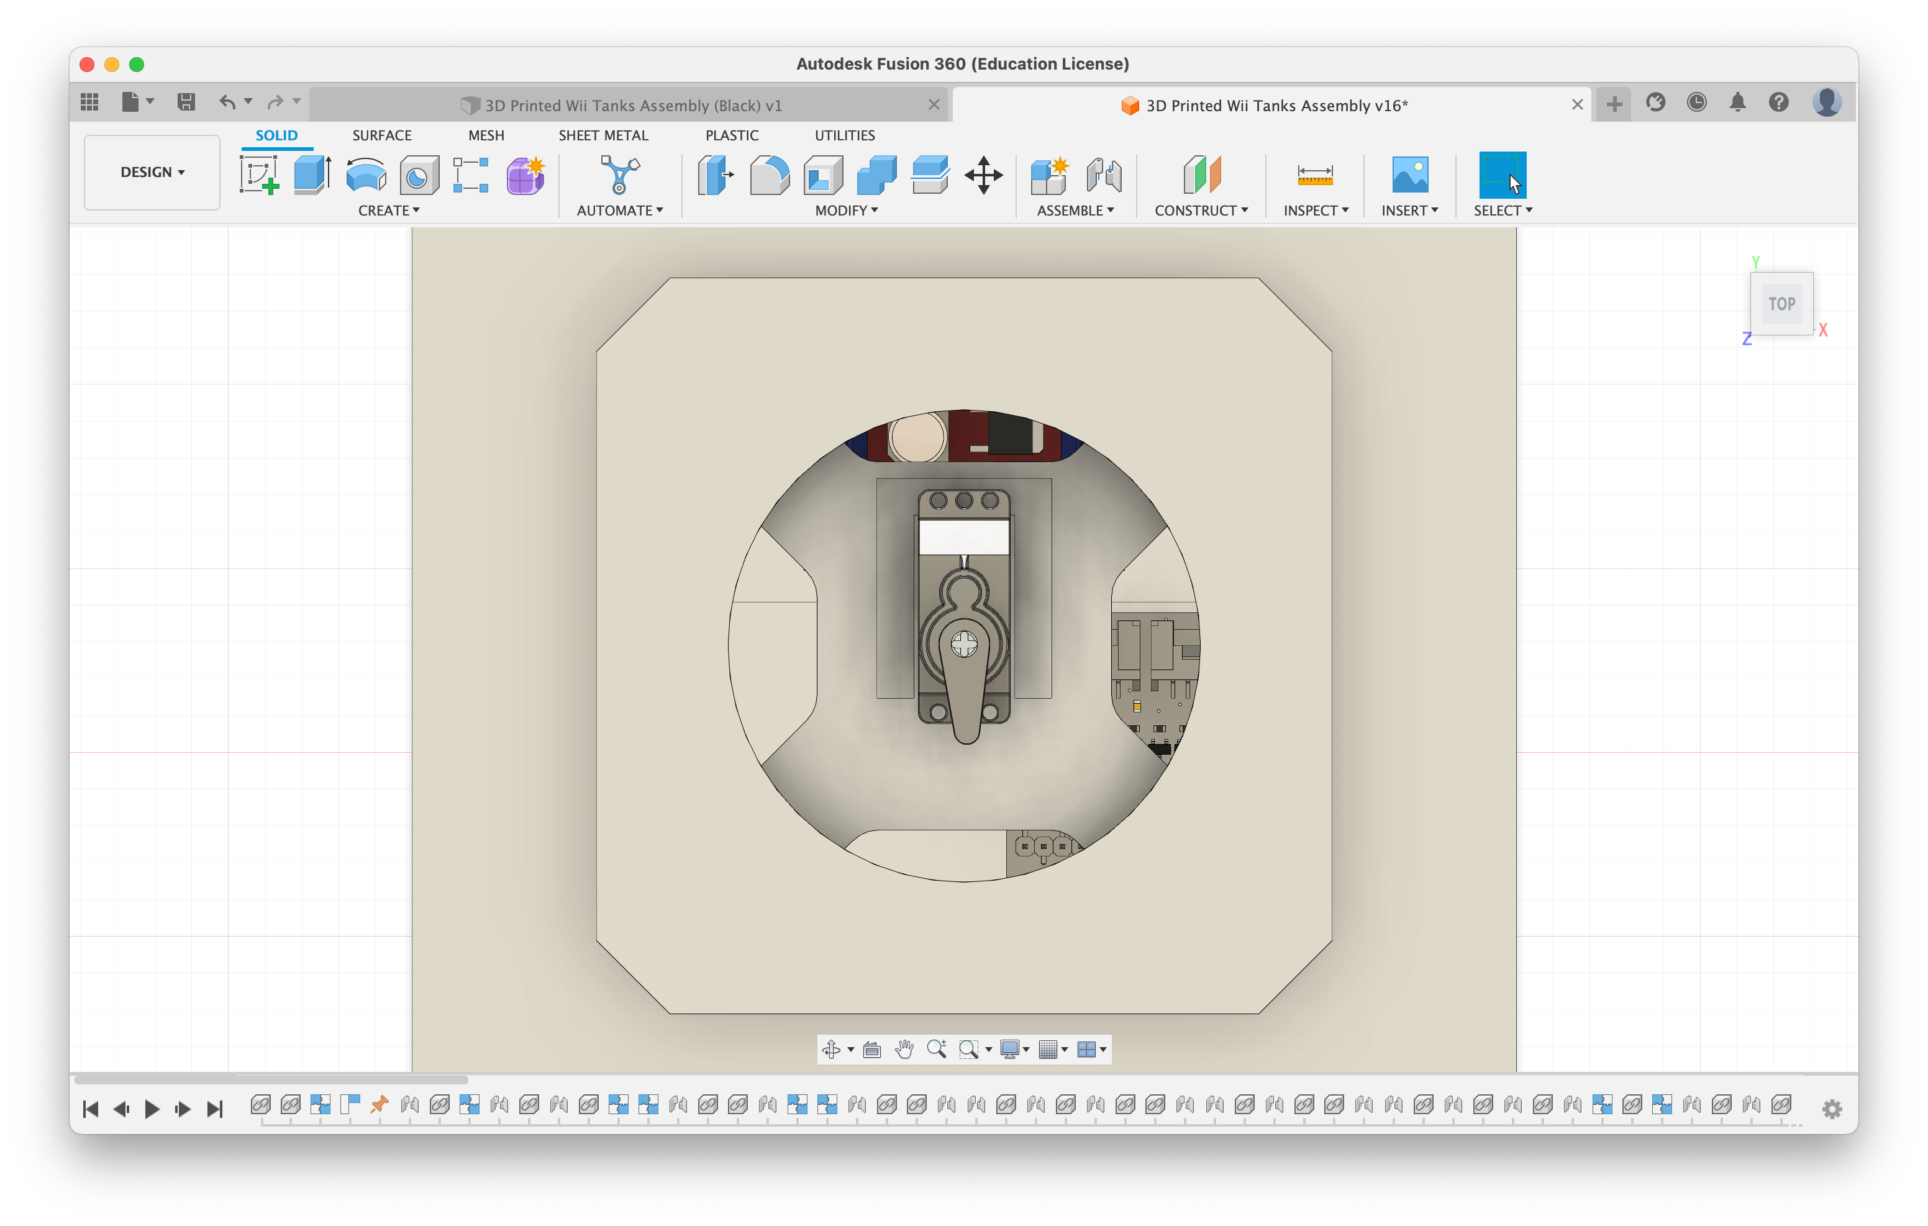Enable Plastic workspace mode

pyautogui.click(x=729, y=135)
